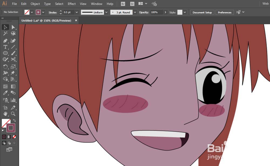Activate the Scale tool

13,67
